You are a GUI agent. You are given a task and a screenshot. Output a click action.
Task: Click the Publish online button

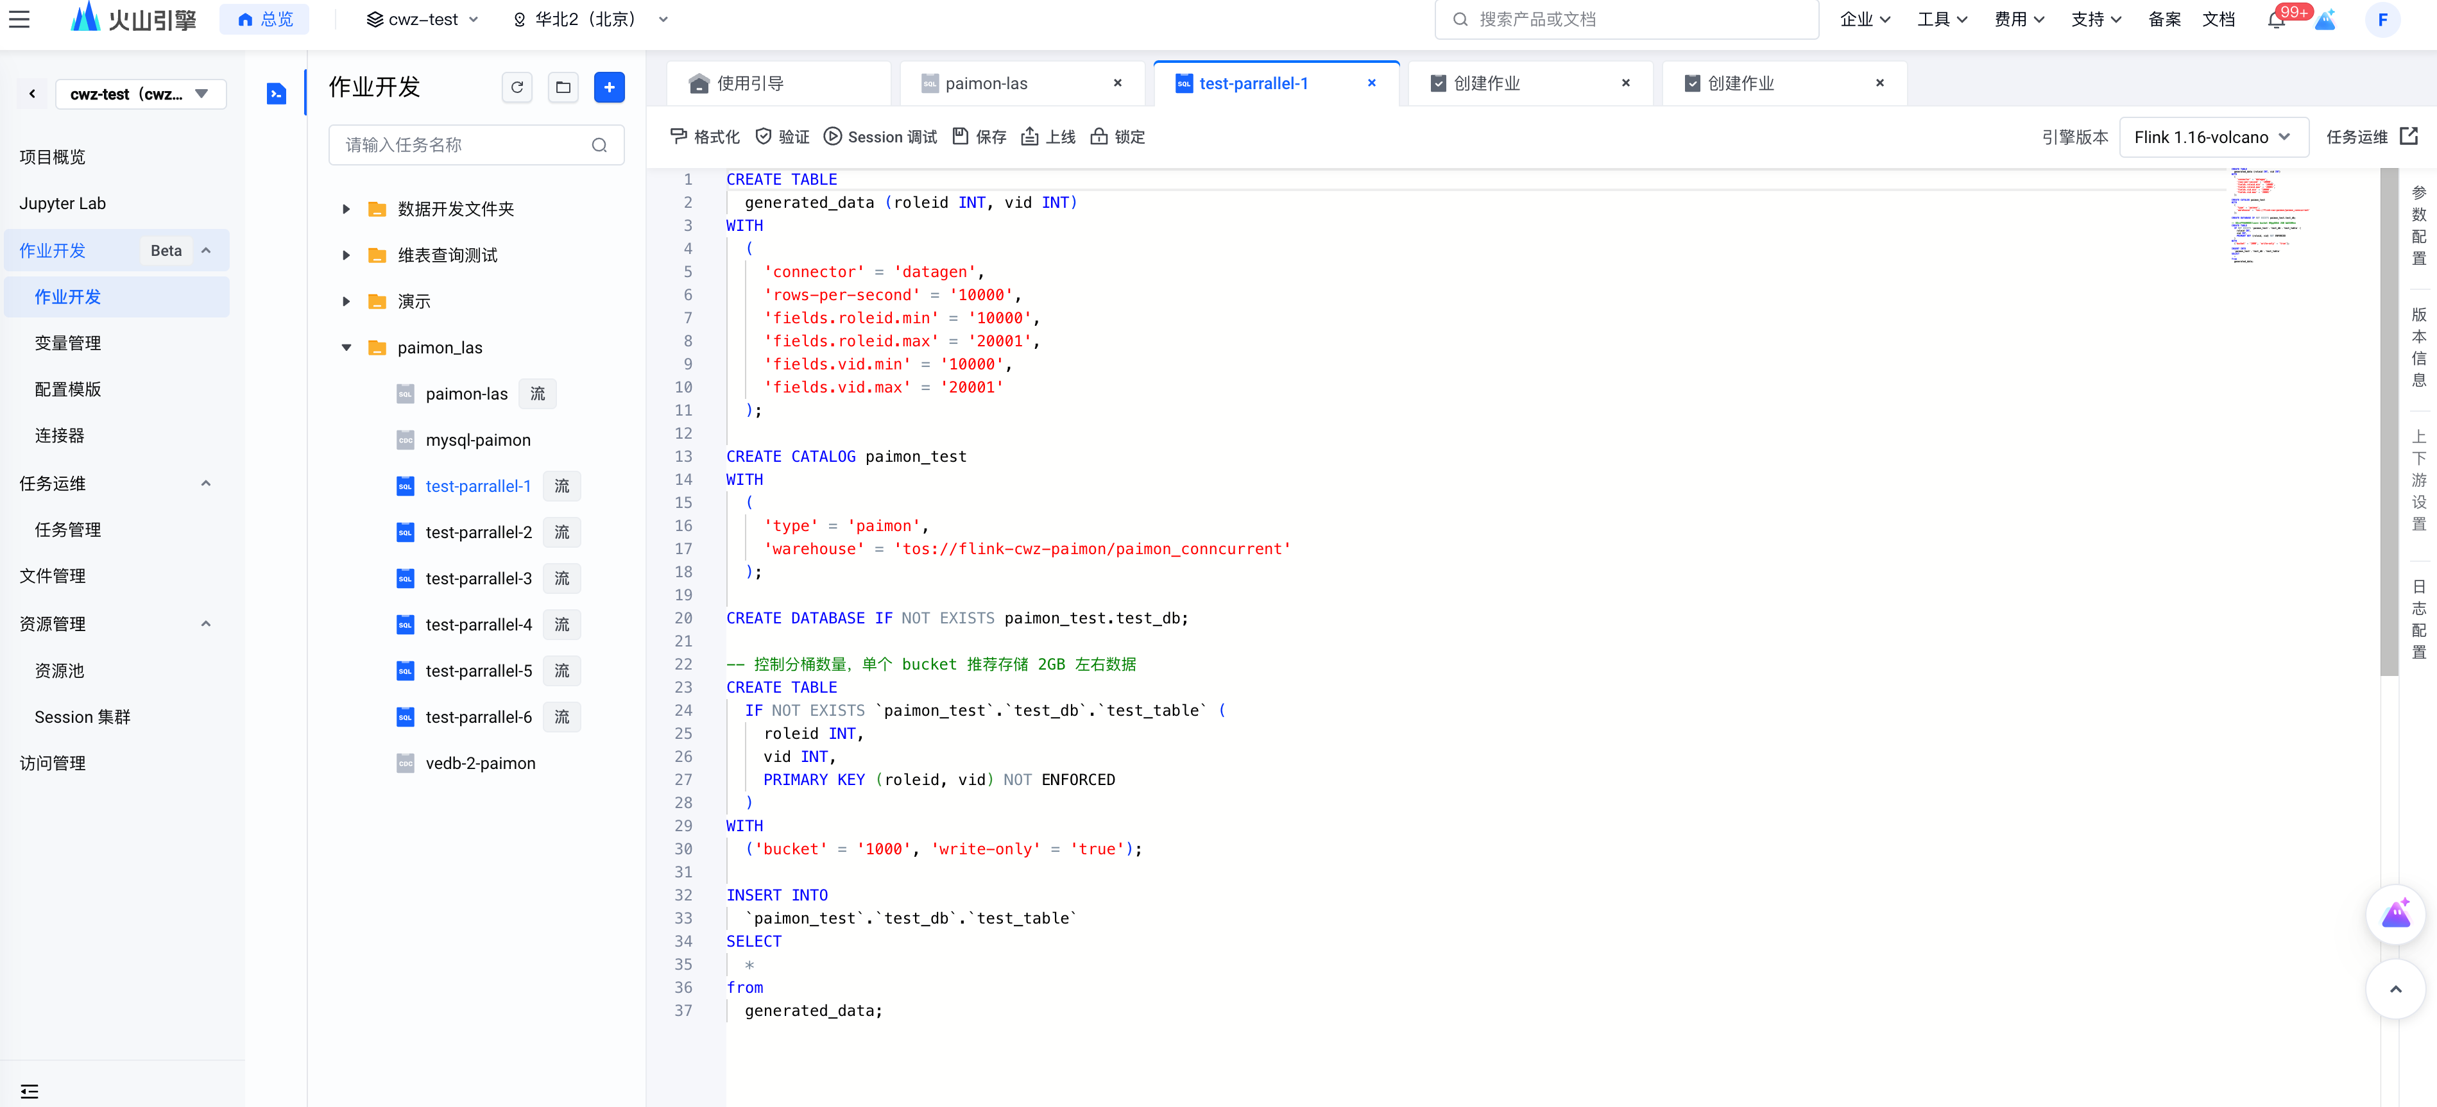[x=1047, y=137]
